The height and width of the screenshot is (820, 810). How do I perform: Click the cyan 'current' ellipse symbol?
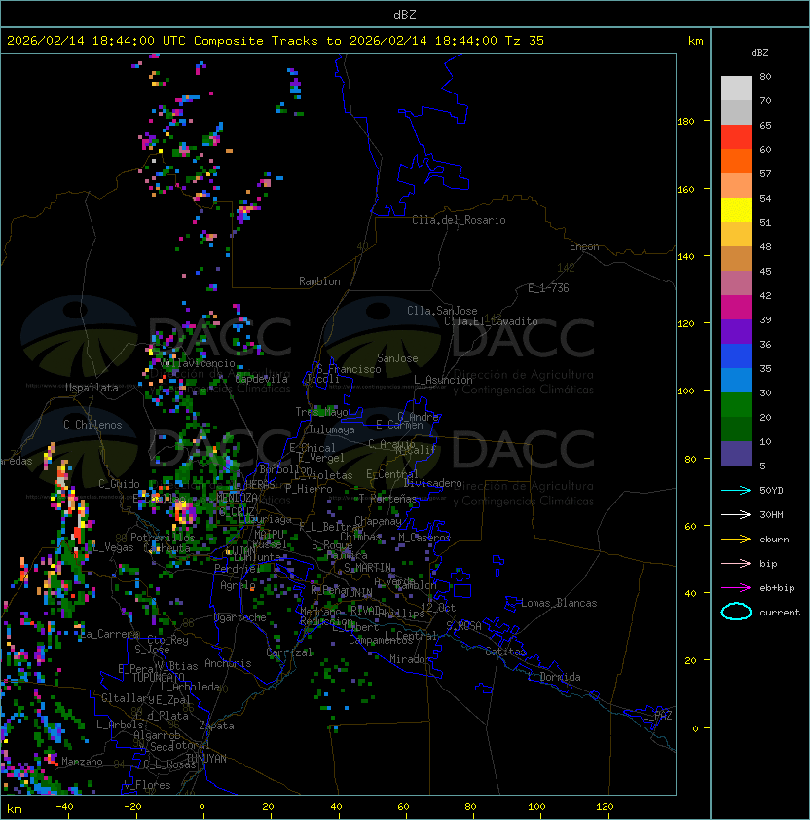pos(736,612)
